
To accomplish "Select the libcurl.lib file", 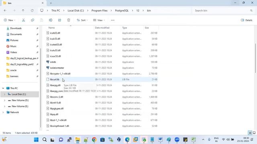I will click(x=55, y=80).
